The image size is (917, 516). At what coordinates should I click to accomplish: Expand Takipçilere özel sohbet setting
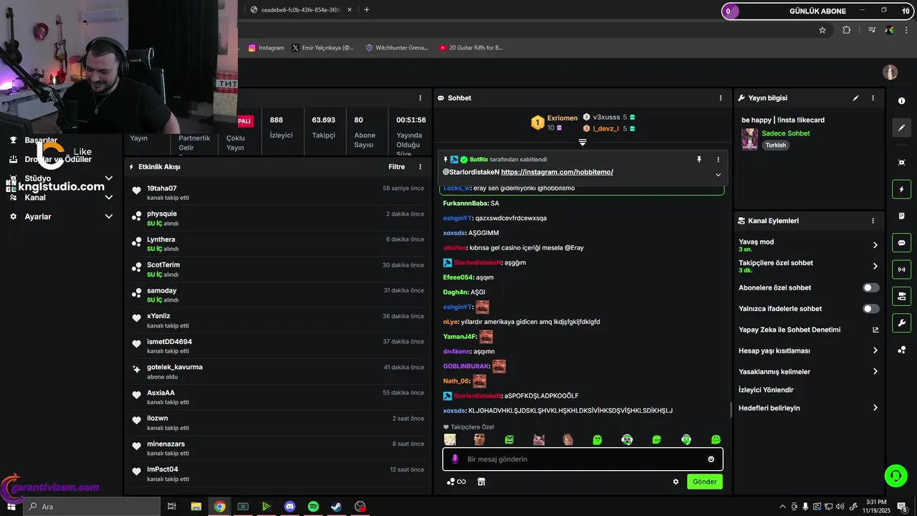pyautogui.click(x=808, y=266)
